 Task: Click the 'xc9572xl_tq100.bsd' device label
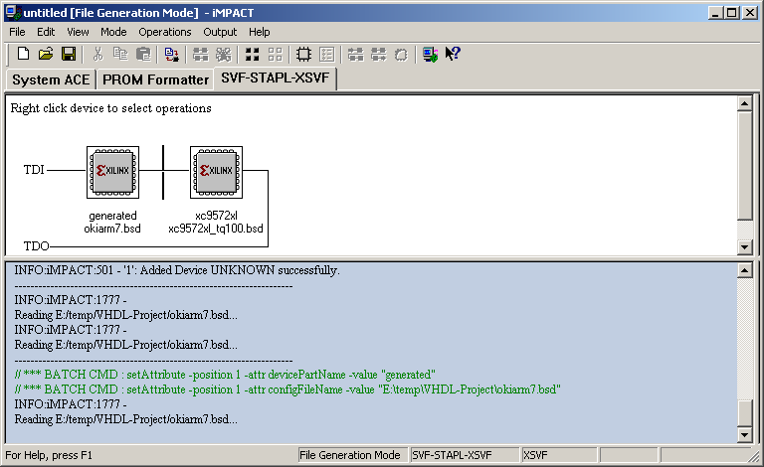pos(216,229)
